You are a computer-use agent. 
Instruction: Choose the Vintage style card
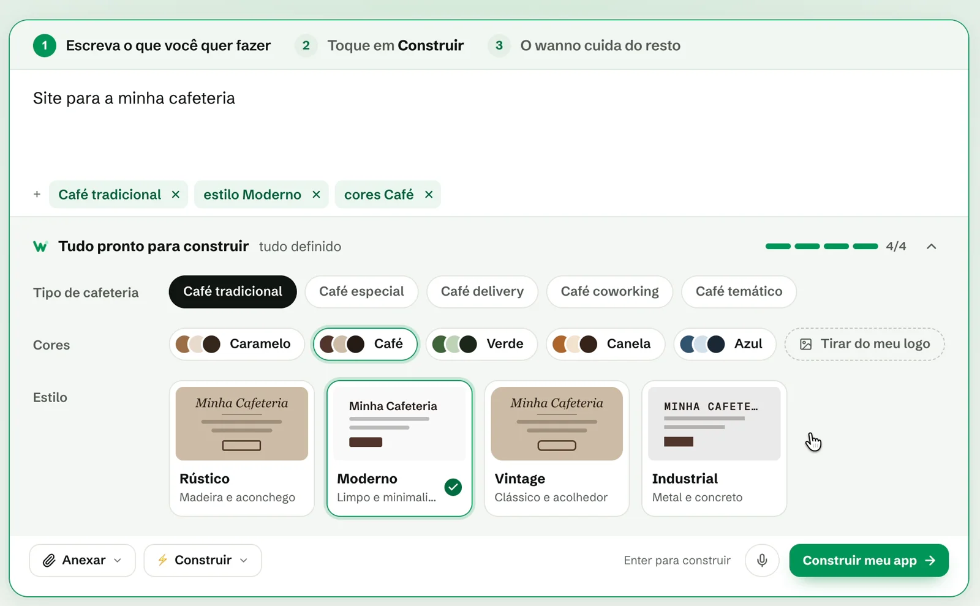(557, 449)
